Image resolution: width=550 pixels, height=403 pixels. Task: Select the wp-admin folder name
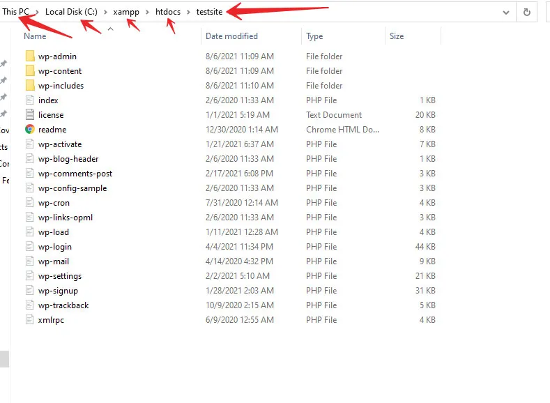coord(57,56)
